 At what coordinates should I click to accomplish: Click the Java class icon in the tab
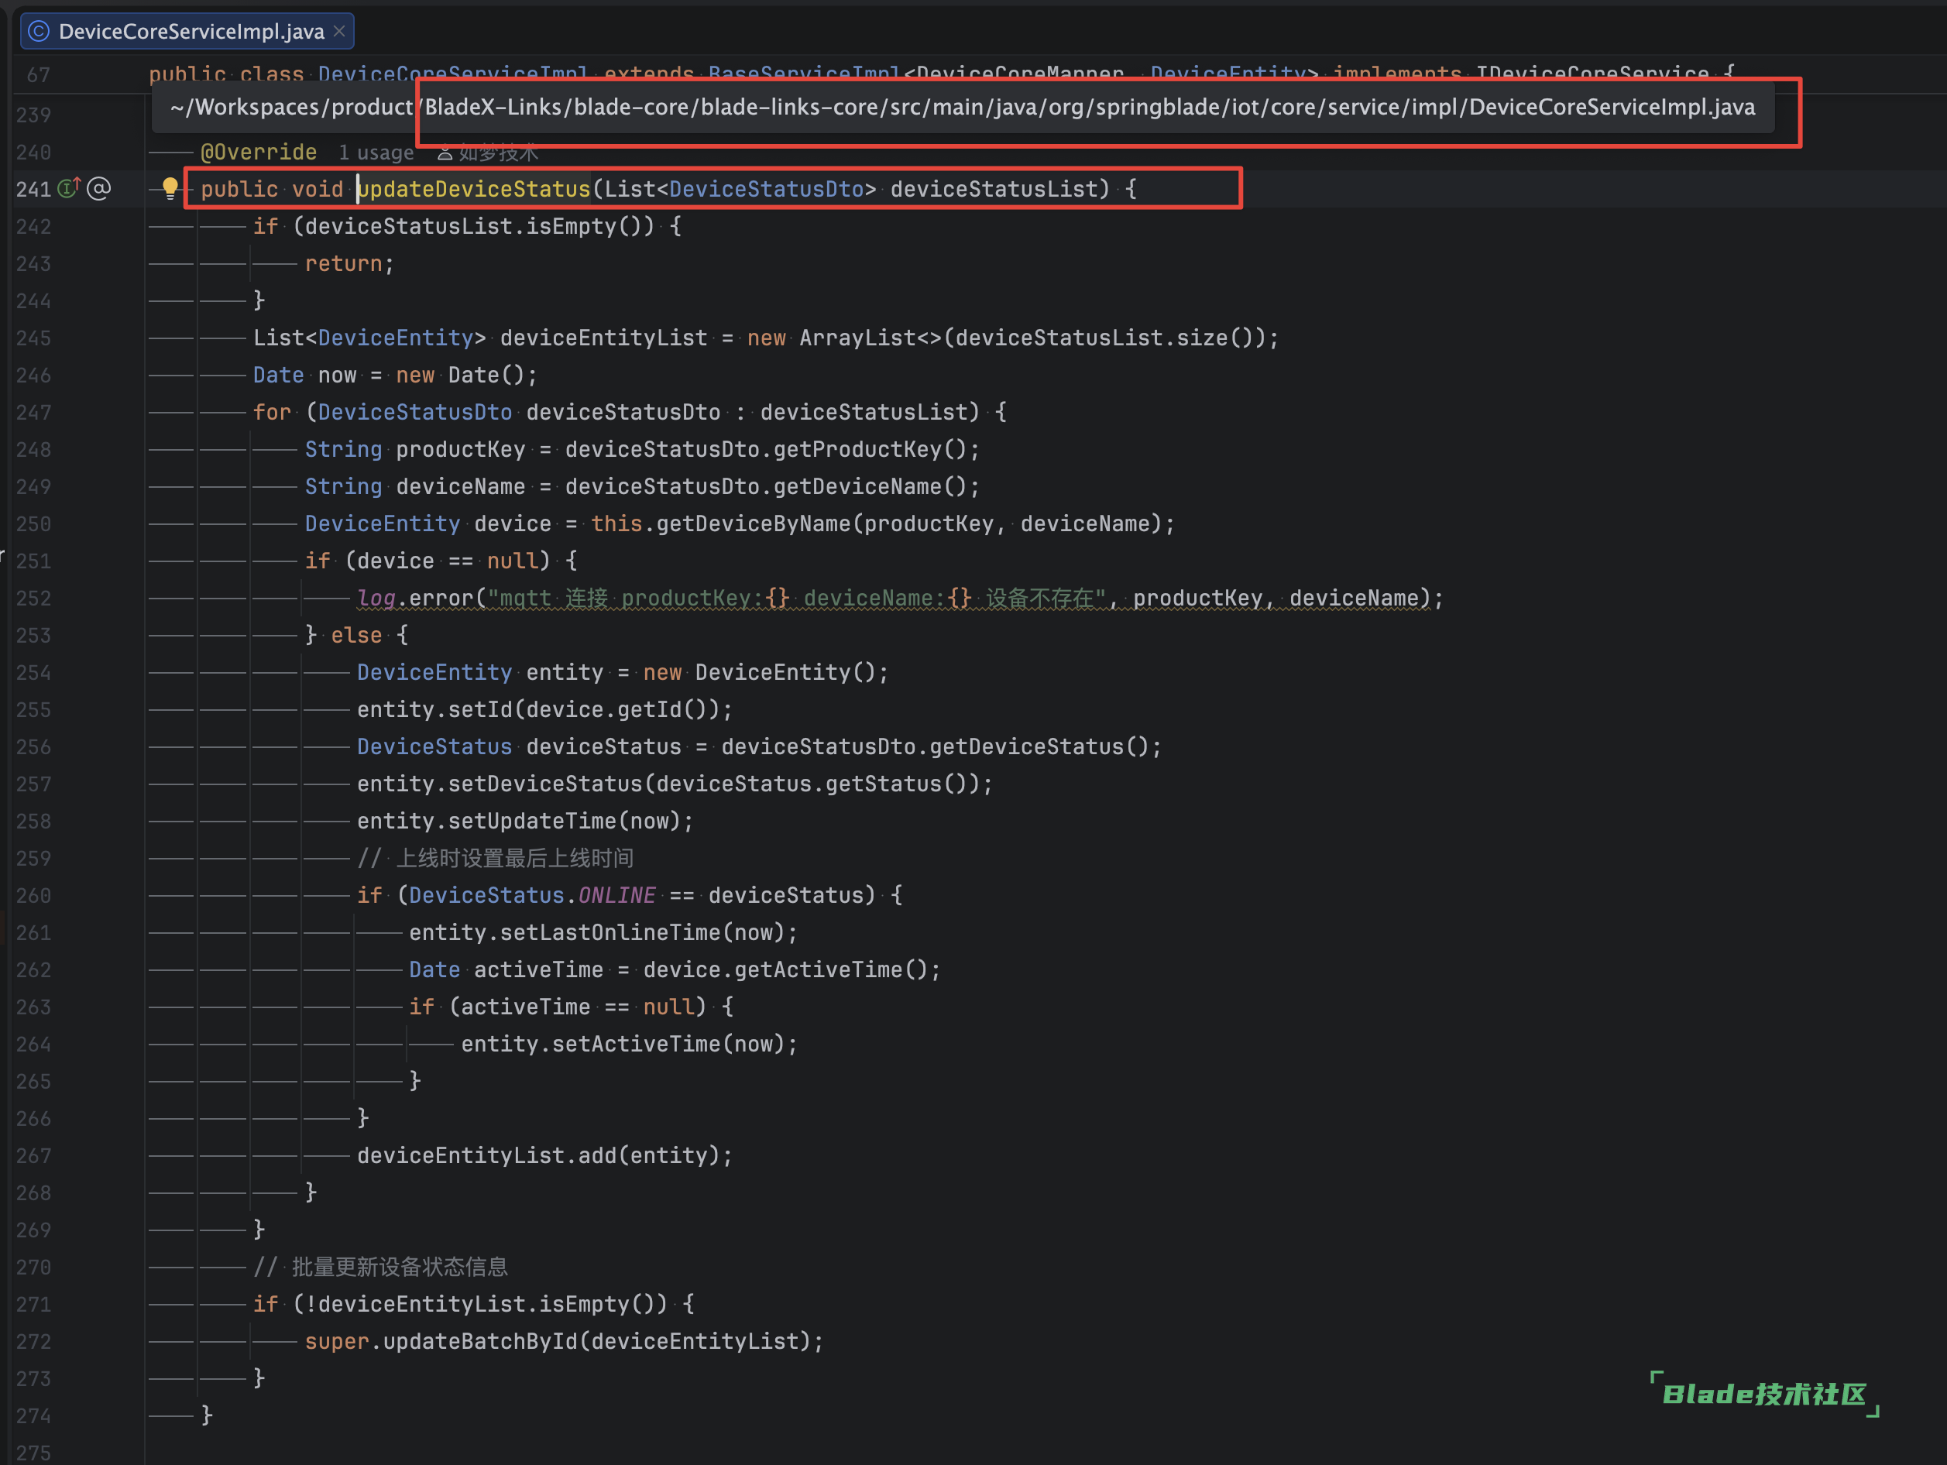(x=39, y=32)
